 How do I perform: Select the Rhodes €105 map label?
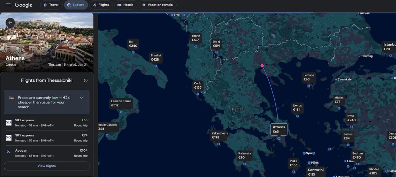[374, 171]
